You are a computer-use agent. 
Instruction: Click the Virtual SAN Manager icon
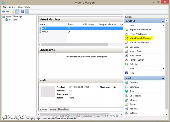[127, 43]
